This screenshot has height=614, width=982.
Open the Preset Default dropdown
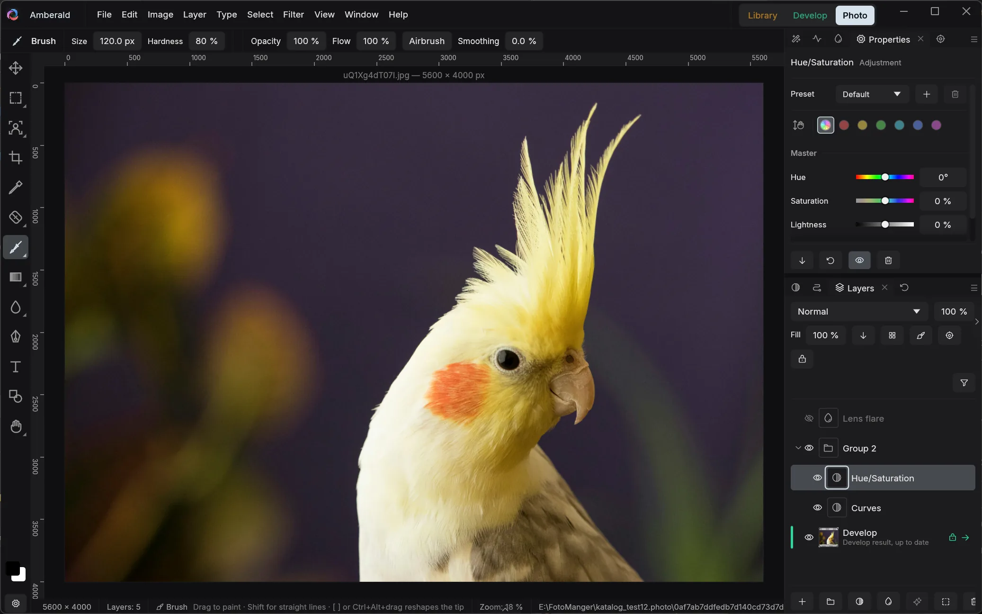coord(872,94)
